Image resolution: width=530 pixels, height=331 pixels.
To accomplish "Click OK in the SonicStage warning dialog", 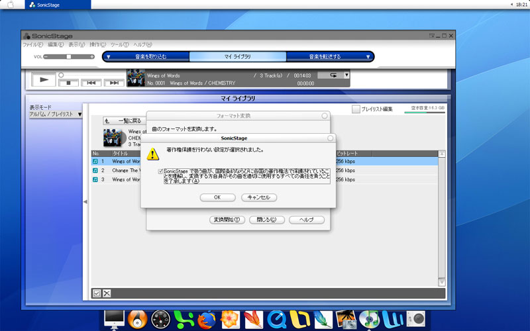I will [x=217, y=197].
